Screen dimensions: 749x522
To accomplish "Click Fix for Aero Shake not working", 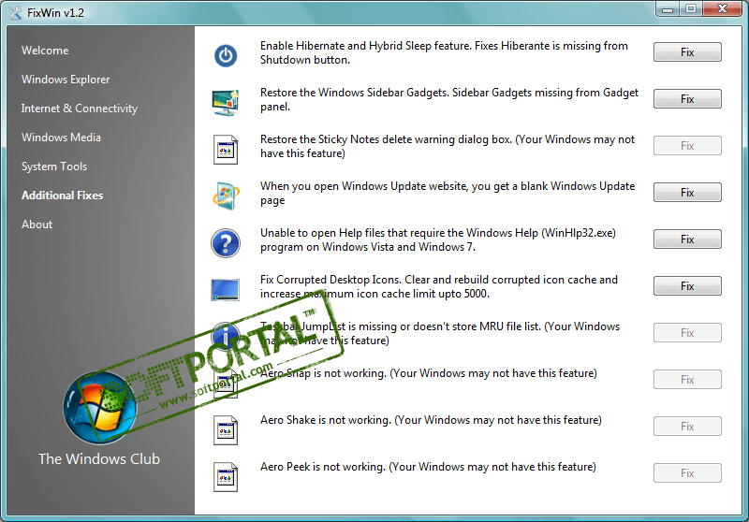I will click(x=687, y=426).
